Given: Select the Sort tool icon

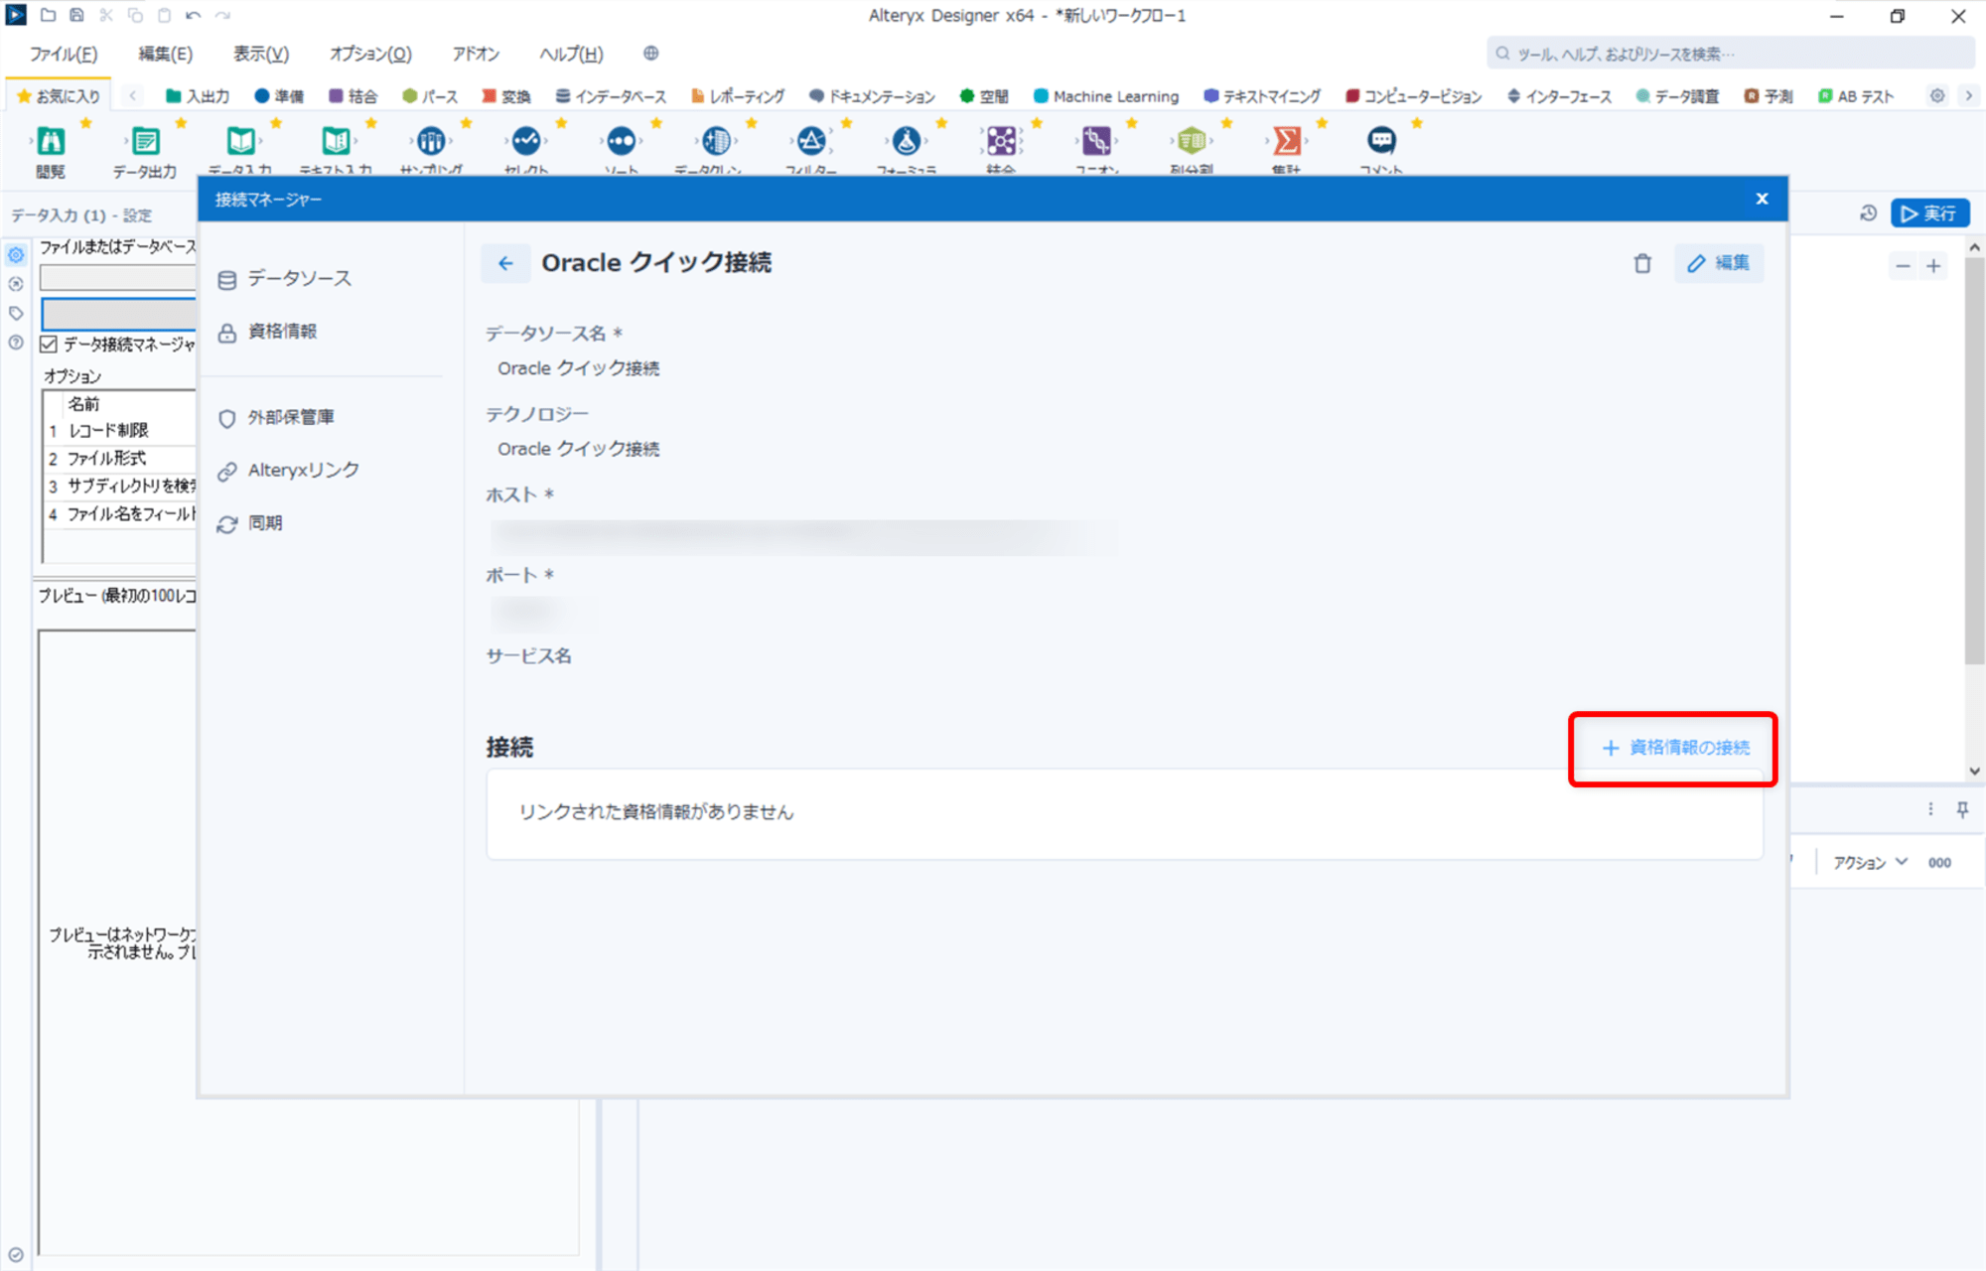Looking at the screenshot, I should [x=622, y=142].
